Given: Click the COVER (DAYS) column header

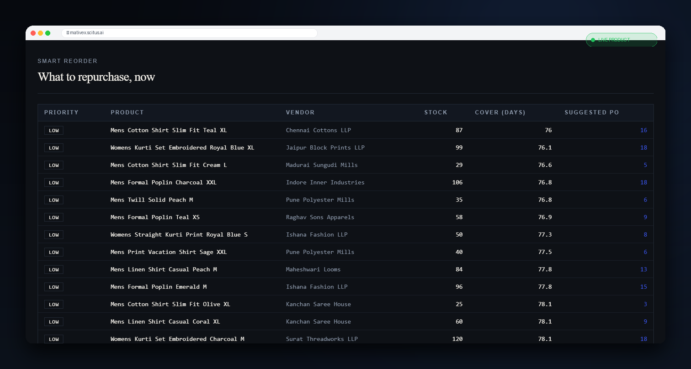Looking at the screenshot, I should click(x=500, y=112).
